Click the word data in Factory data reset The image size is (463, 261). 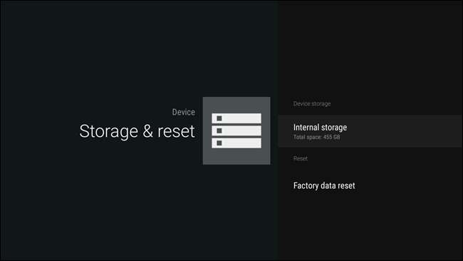click(x=328, y=185)
